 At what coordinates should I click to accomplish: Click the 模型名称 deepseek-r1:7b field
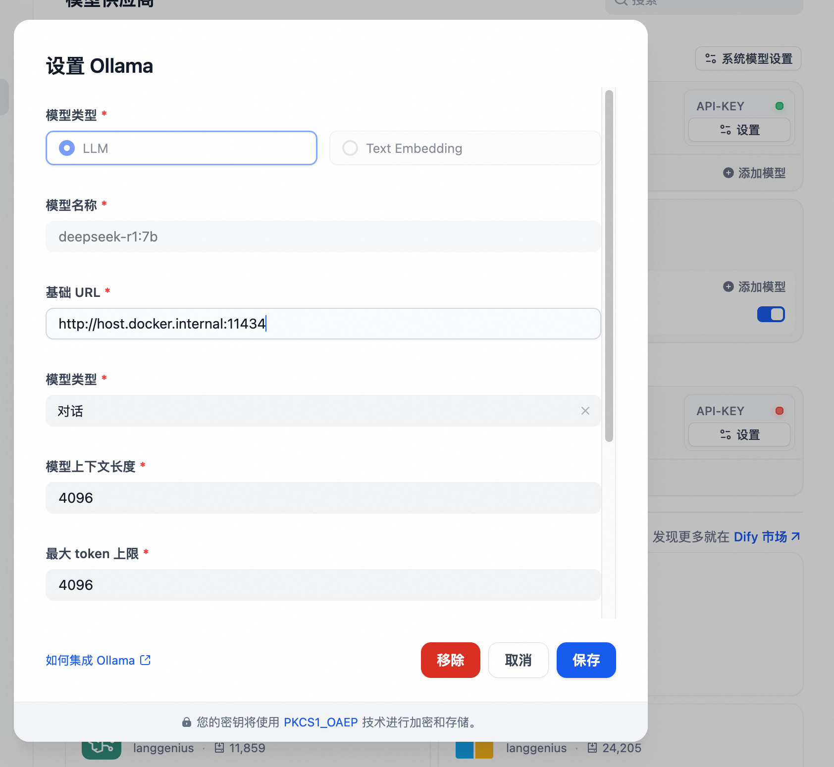click(323, 237)
